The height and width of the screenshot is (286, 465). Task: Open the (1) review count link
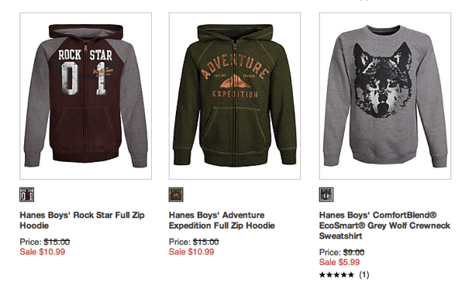pos(364,274)
